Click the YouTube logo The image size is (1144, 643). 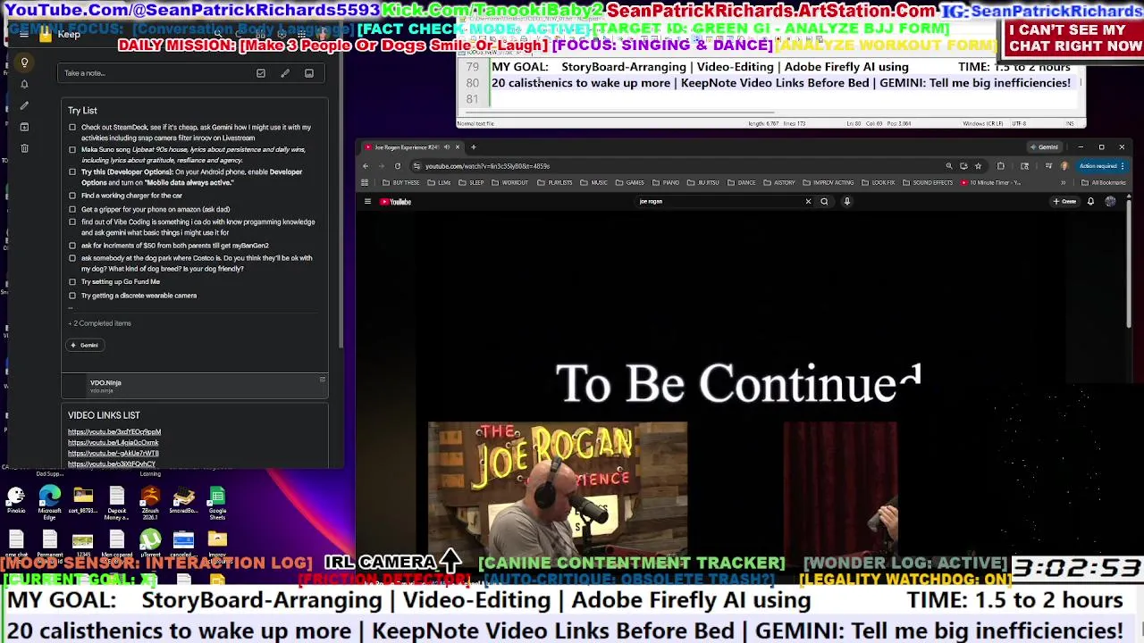396,202
